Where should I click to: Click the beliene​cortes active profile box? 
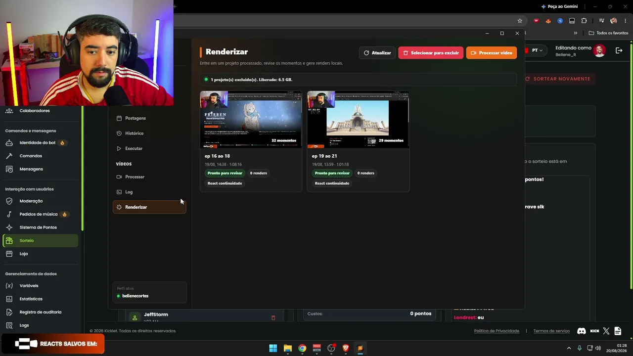click(149, 292)
